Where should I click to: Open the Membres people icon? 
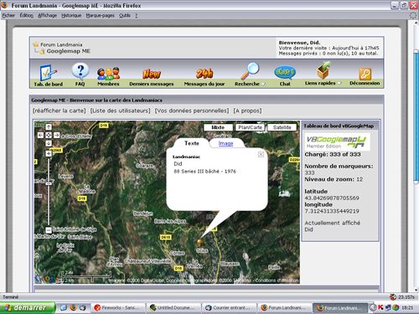click(x=108, y=74)
